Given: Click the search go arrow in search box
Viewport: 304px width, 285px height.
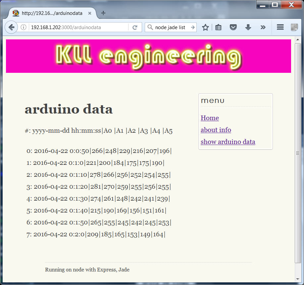Looking at the screenshot, I should point(193,27).
